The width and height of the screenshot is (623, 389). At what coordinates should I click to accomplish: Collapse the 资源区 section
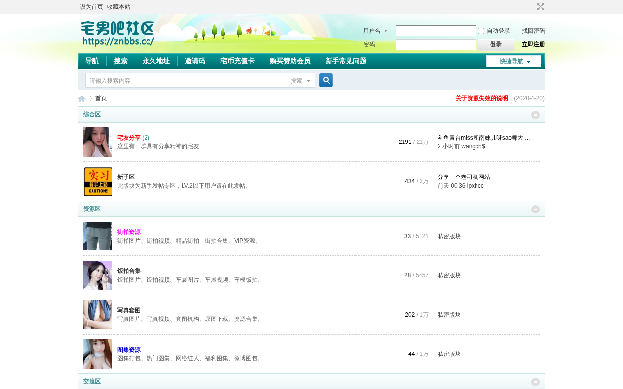coord(535,209)
